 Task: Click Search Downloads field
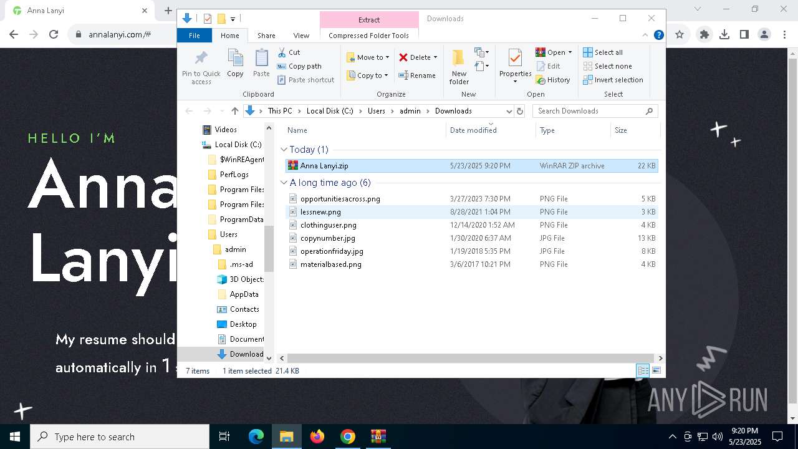tap(595, 111)
